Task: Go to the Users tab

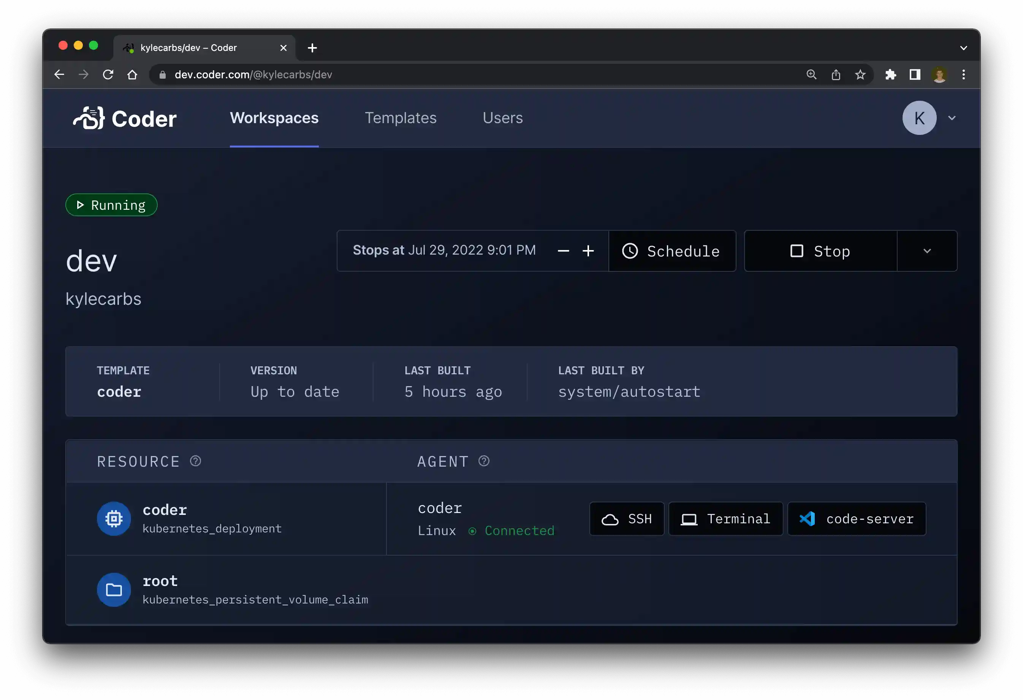Action: pos(503,118)
